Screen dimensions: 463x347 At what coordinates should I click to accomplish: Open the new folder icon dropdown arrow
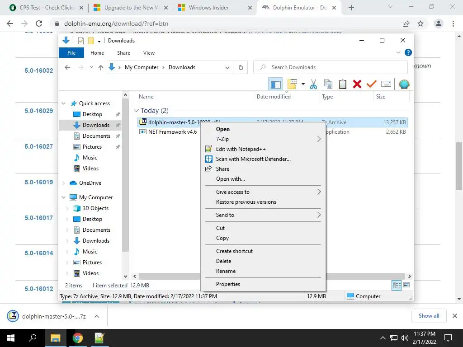(303, 84)
